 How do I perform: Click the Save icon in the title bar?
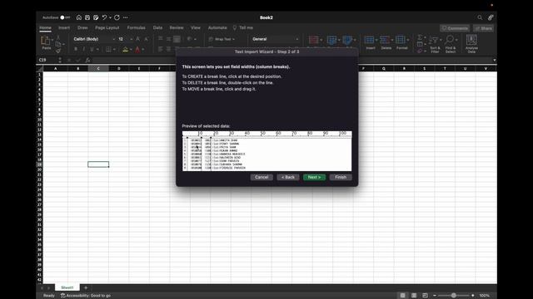[x=87, y=17]
